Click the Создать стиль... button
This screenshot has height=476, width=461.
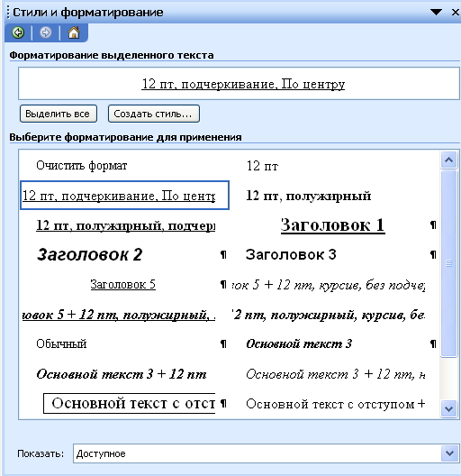coord(154,114)
